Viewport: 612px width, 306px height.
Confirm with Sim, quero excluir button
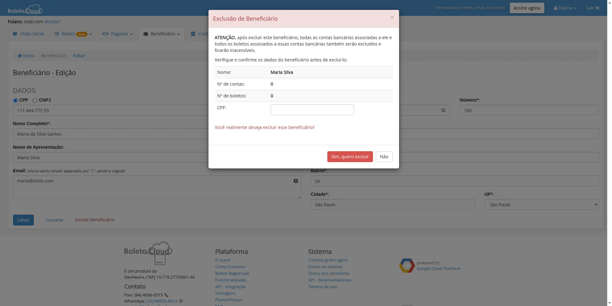click(x=350, y=157)
